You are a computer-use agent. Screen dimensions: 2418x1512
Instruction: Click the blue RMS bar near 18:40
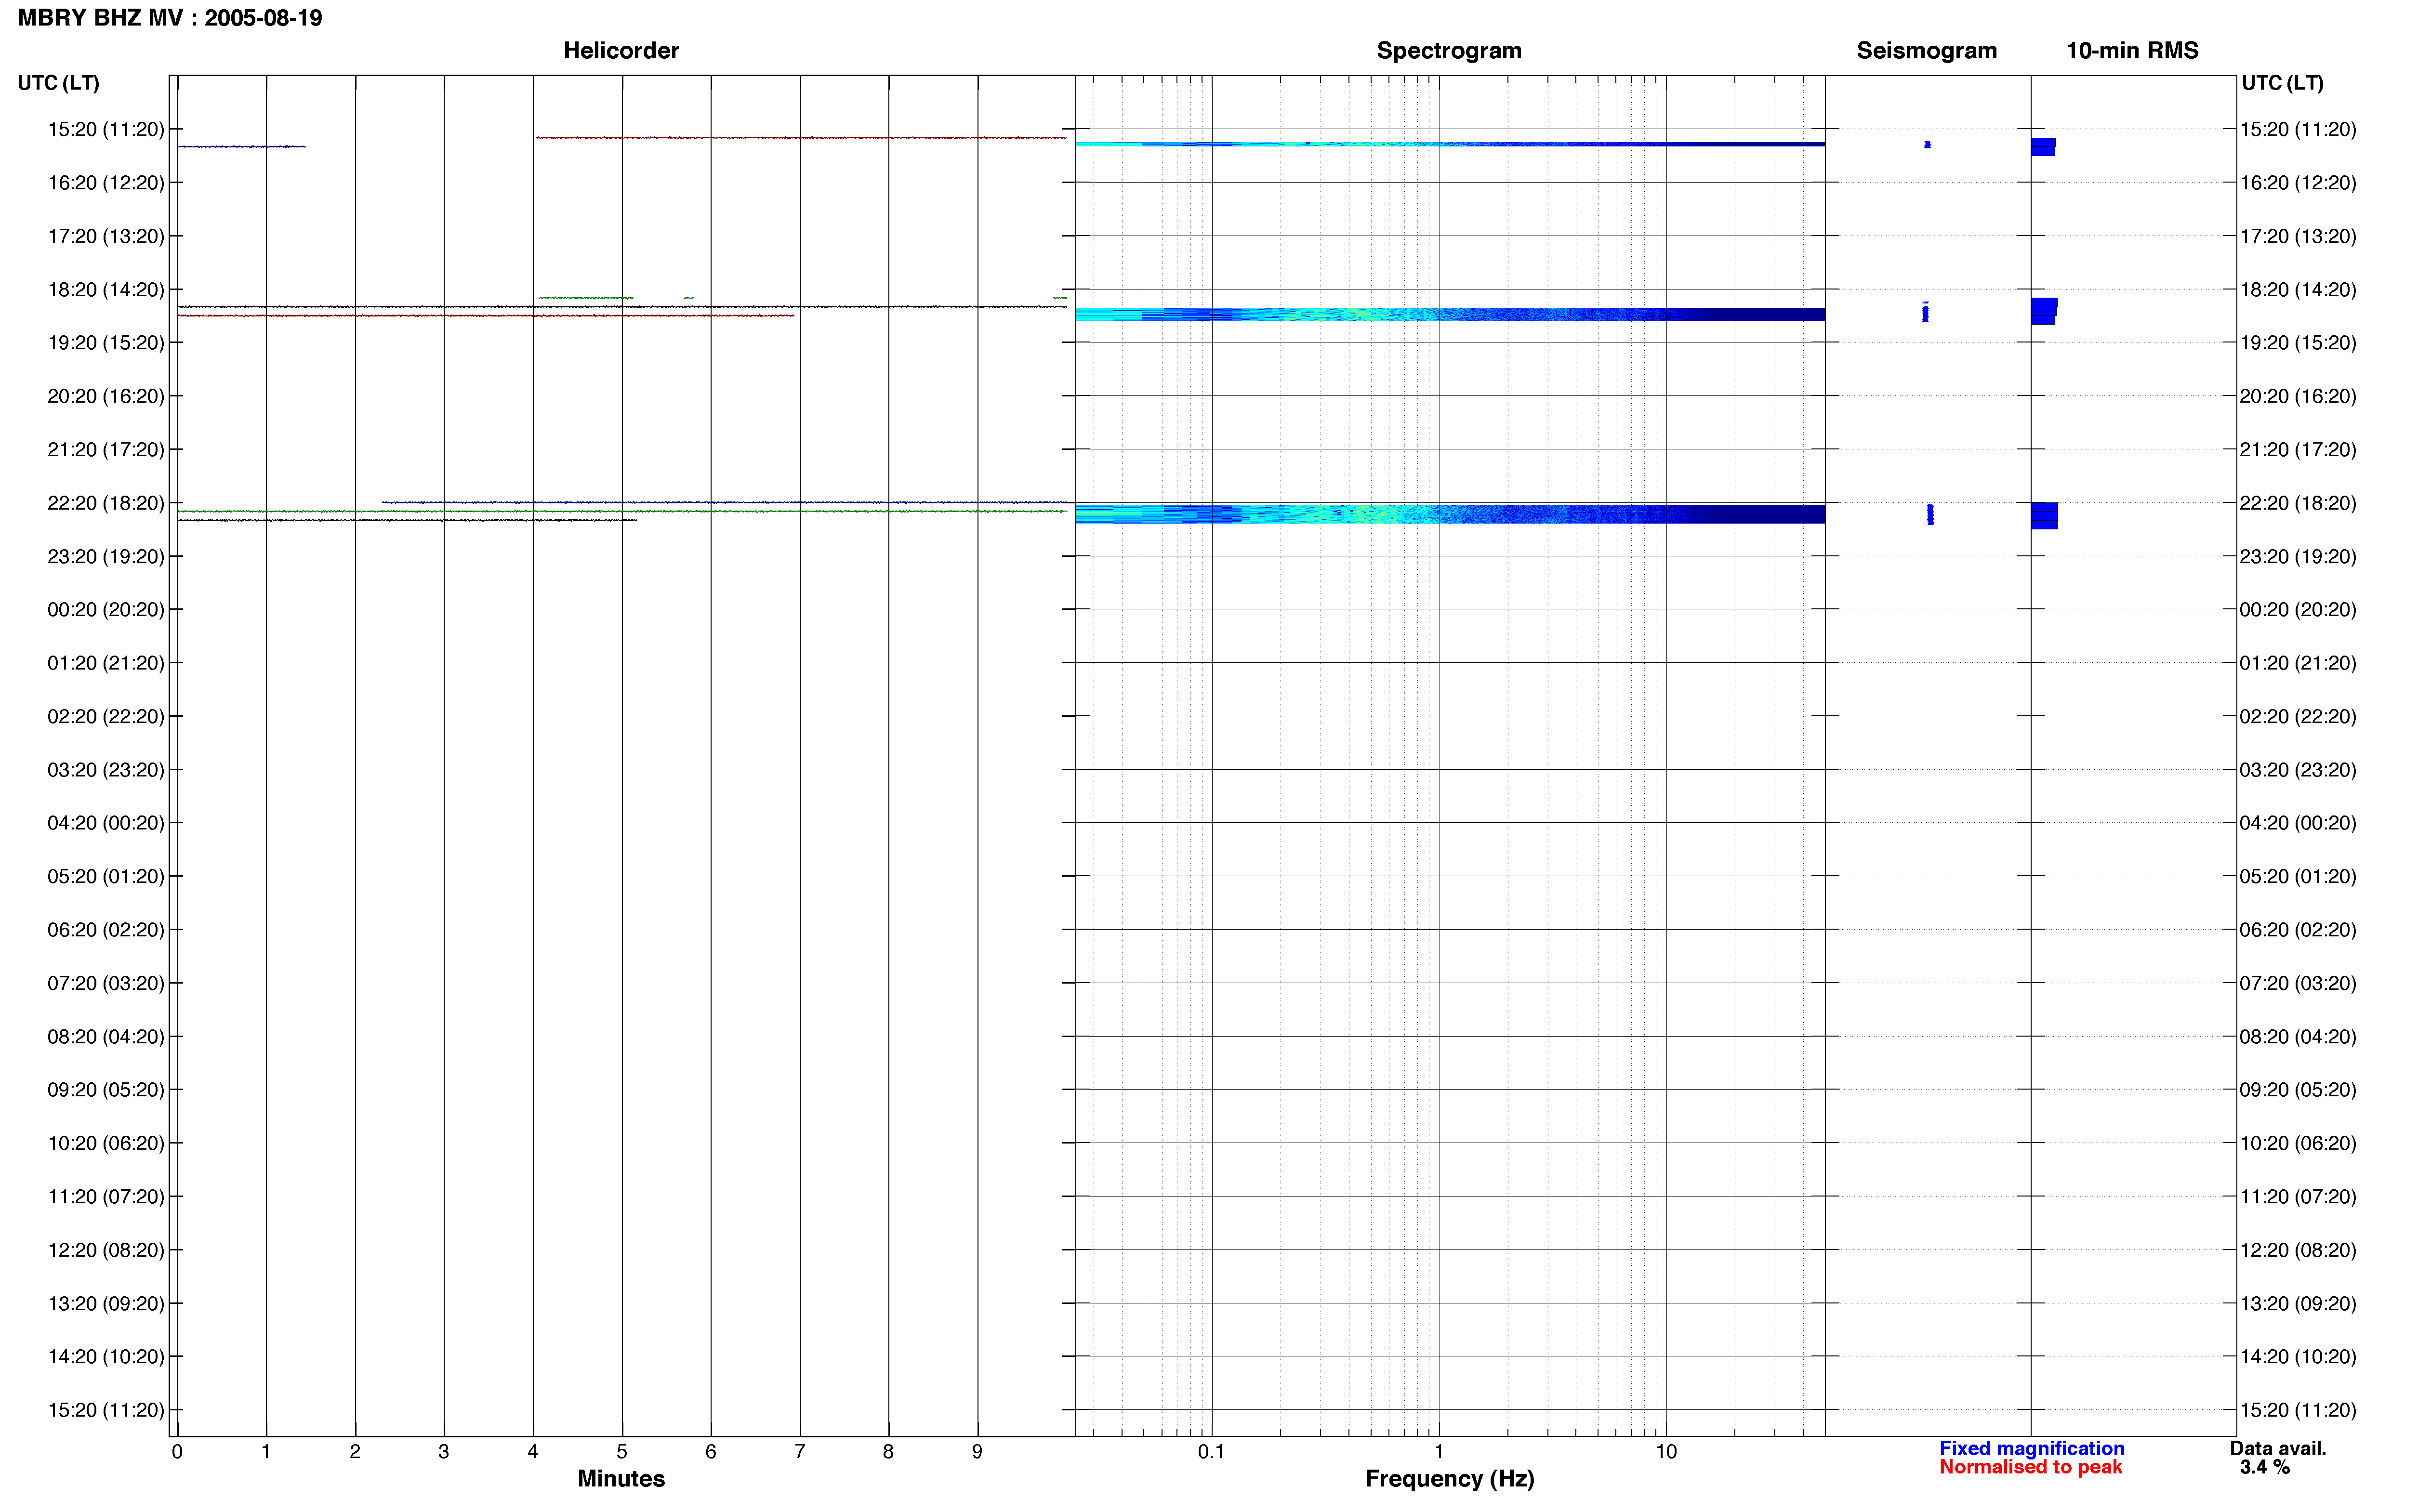tap(2044, 311)
